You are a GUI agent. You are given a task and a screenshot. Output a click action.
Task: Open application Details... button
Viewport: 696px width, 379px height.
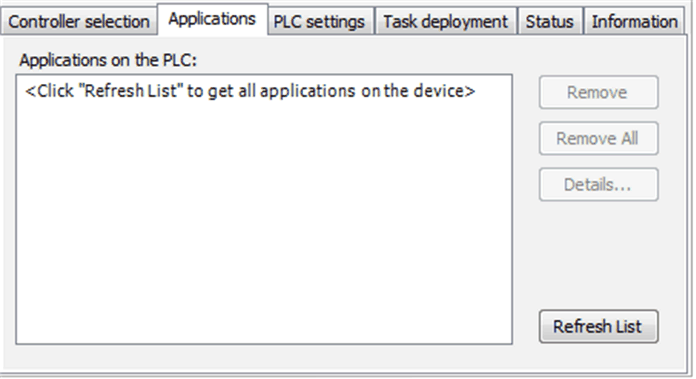tap(598, 185)
